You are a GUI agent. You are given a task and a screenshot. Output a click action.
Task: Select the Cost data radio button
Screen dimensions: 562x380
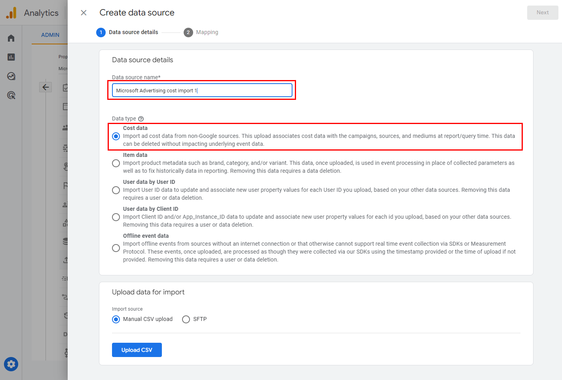pyautogui.click(x=116, y=136)
